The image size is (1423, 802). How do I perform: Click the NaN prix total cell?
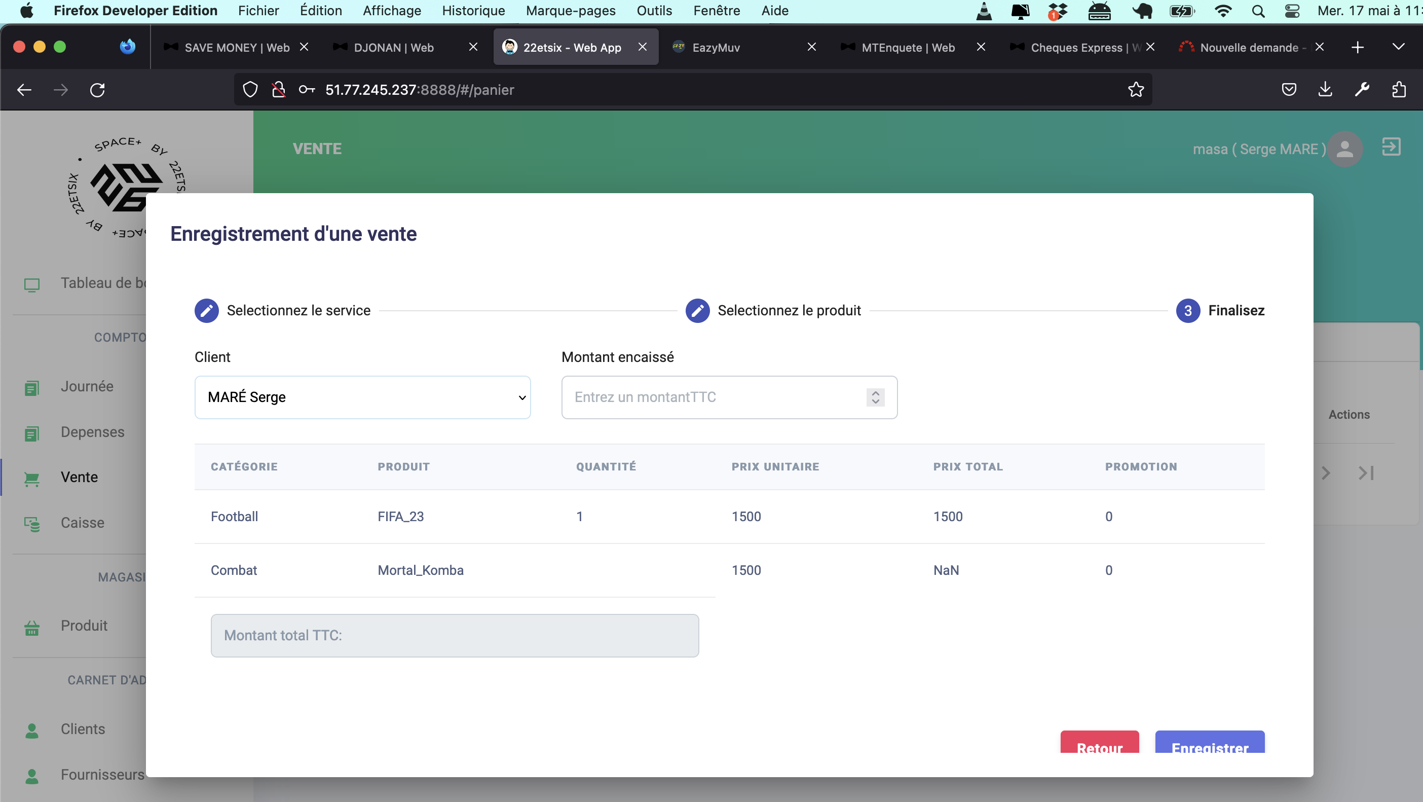tap(946, 570)
